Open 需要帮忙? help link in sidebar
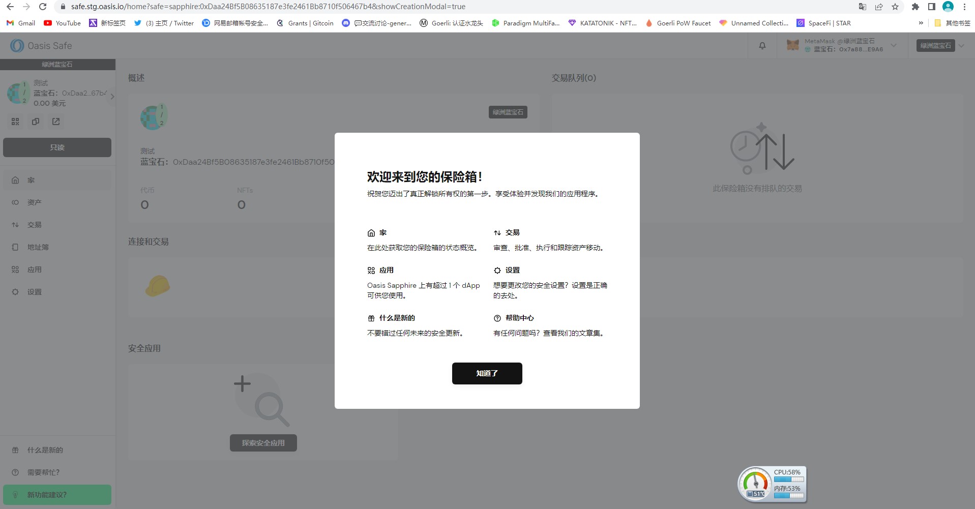975x509 pixels. [57, 472]
